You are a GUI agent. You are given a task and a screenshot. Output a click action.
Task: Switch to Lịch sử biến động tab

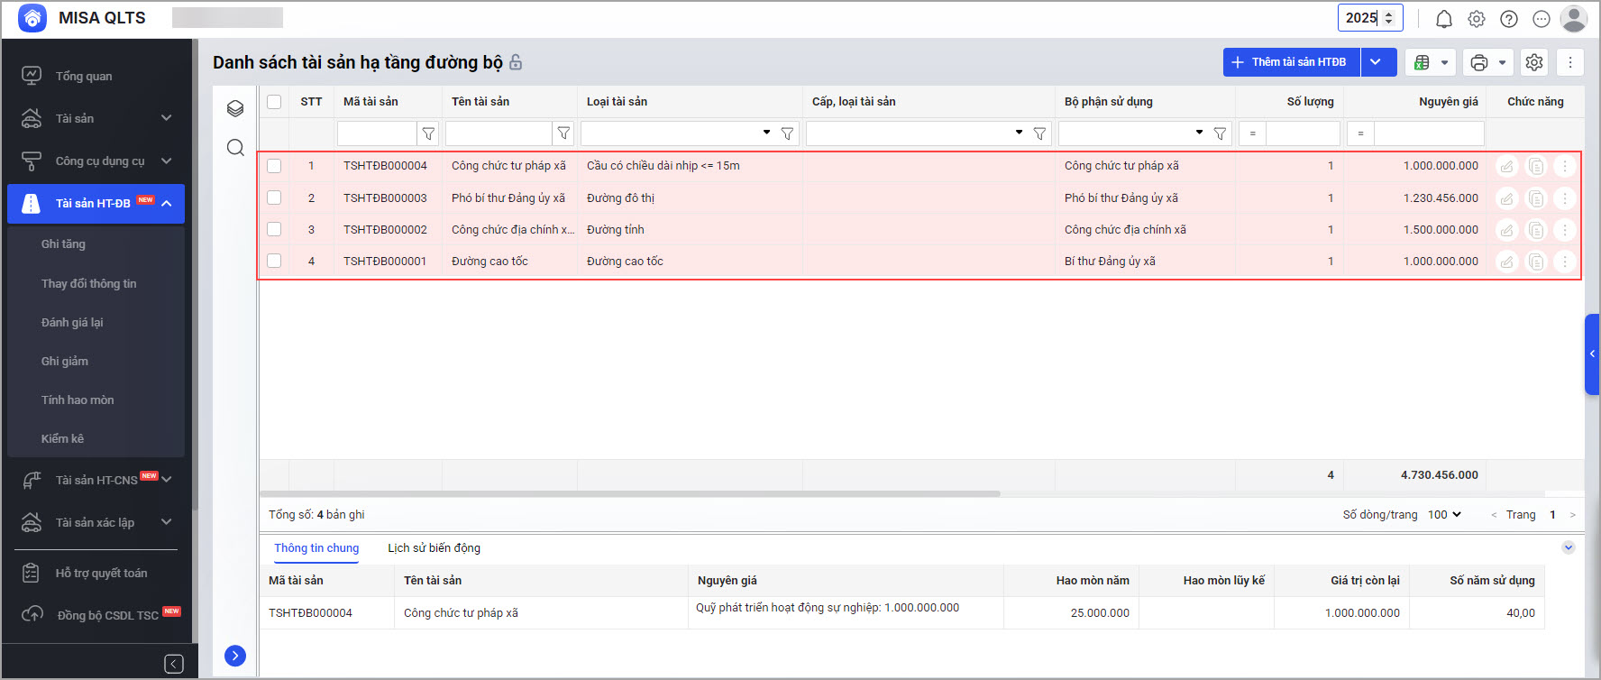434,548
